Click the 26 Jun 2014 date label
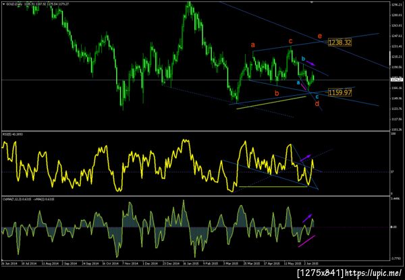The image size is (405, 280). tap(9, 264)
